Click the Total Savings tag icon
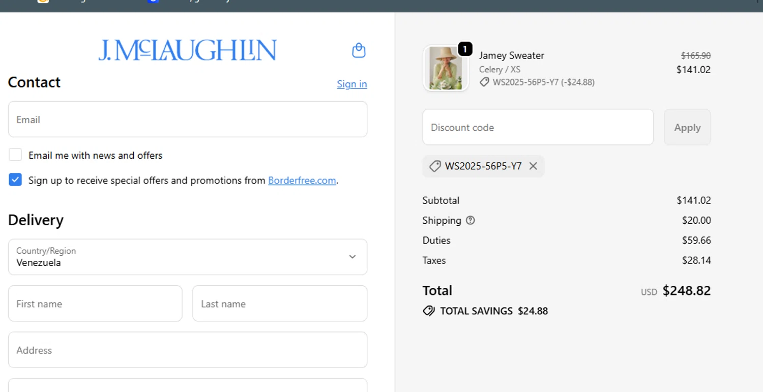763x392 pixels. [429, 311]
